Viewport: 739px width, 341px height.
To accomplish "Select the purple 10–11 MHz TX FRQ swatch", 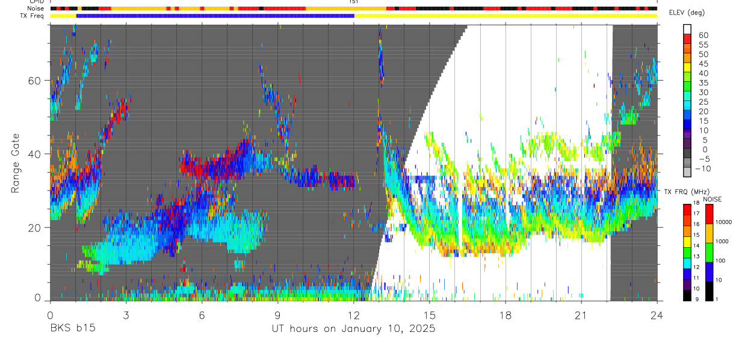I will pos(687,284).
